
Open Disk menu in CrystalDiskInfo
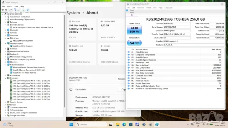(155, 8)
